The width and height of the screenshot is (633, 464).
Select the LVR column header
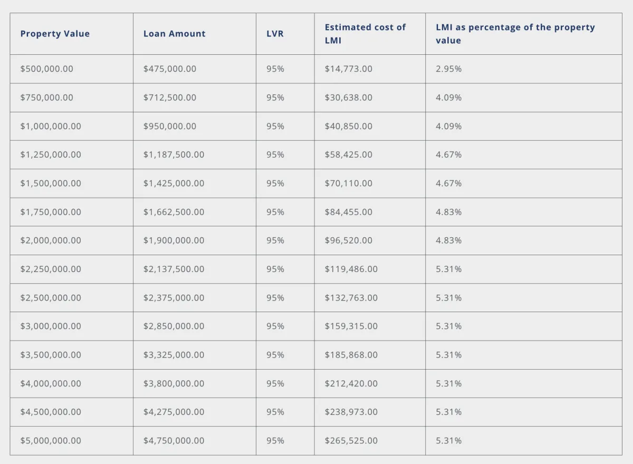(x=275, y=34)
